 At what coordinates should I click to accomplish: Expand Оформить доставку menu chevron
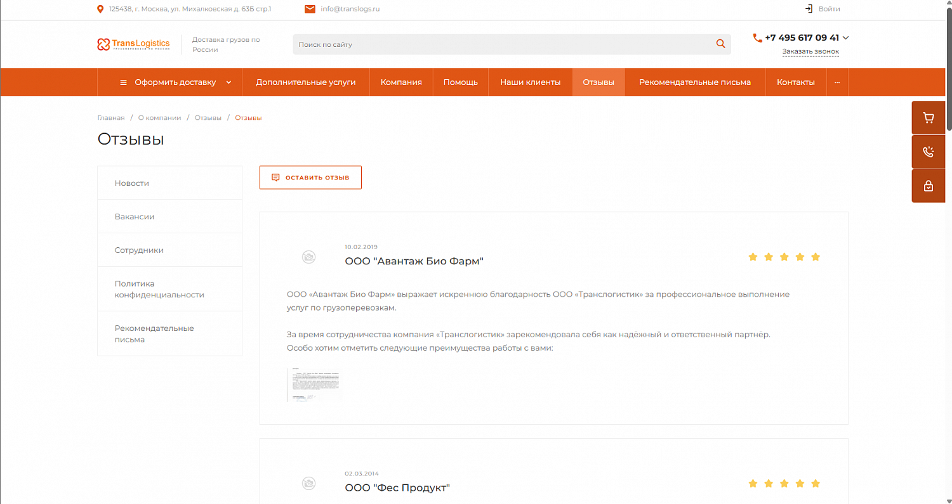coord(228,82)
